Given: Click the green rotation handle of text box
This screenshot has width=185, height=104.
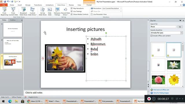Looking at the screenshot, I should (x=106, y=33).
